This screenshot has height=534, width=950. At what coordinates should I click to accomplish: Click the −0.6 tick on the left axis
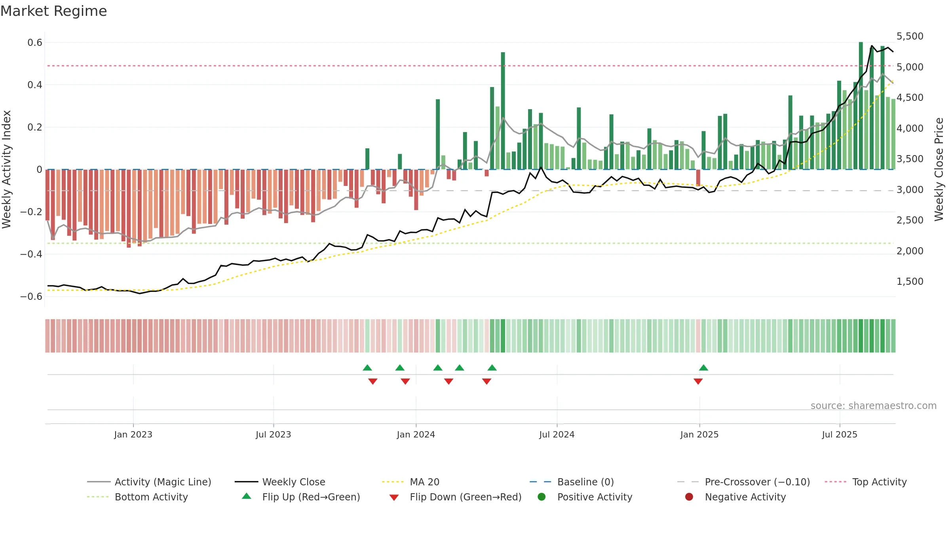click(31, 296)
